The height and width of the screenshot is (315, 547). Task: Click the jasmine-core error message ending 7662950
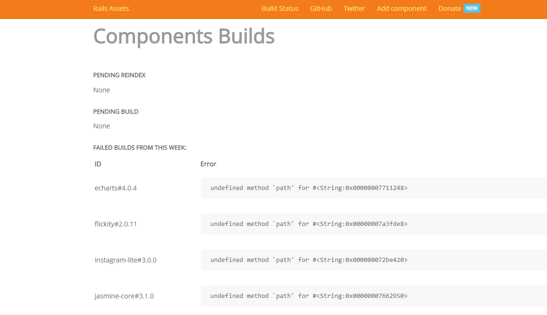pyautogui.click(x=309, y=296)
